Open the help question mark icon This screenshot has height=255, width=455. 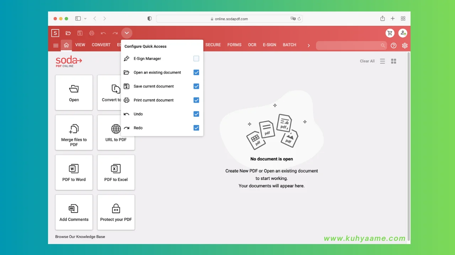click(x=394, y=45)
